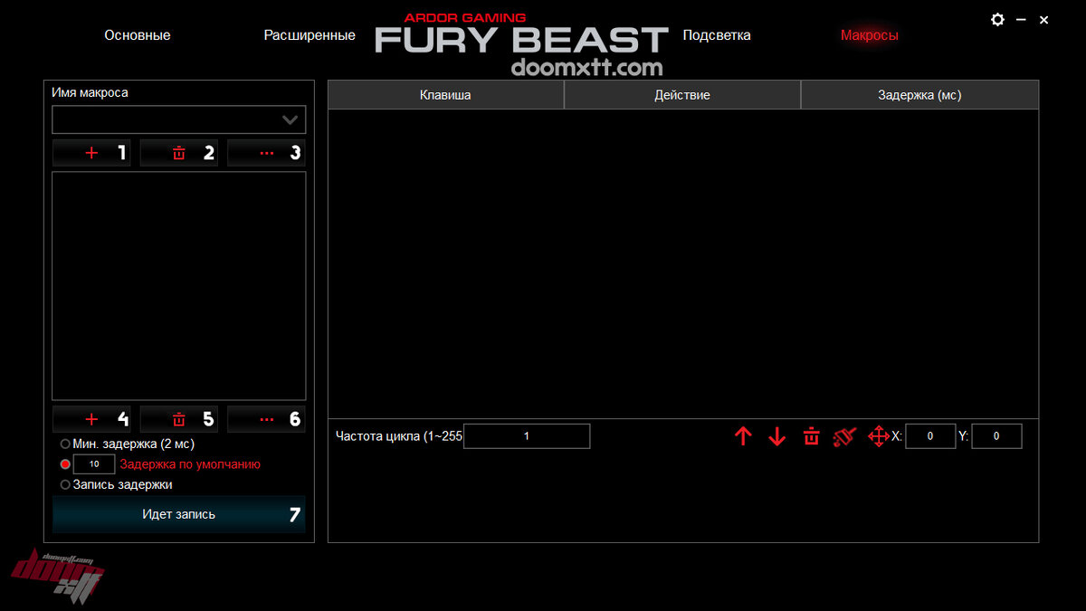Open settings gear in title bar
The height and width of the screenshot is (611, 1086).
997,19
